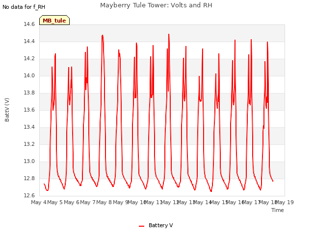Click the MB_tule annotation label
Viewport: 314px width, 235px height.
[54, 20]
